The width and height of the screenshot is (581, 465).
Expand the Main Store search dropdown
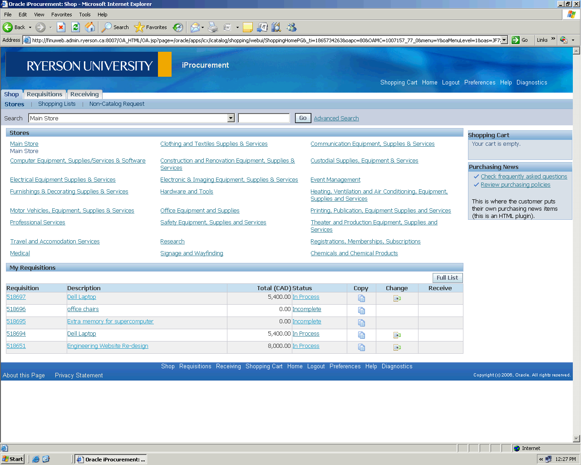click(x=231, y=119)
